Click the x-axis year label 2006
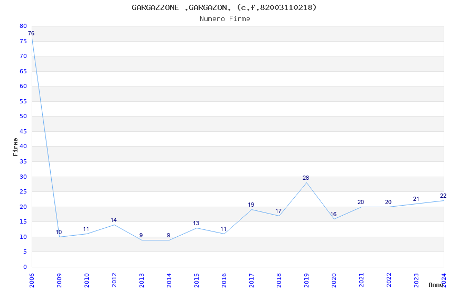Image resolution: width=449 pixels, height=290 pixels. pos(32,281)
